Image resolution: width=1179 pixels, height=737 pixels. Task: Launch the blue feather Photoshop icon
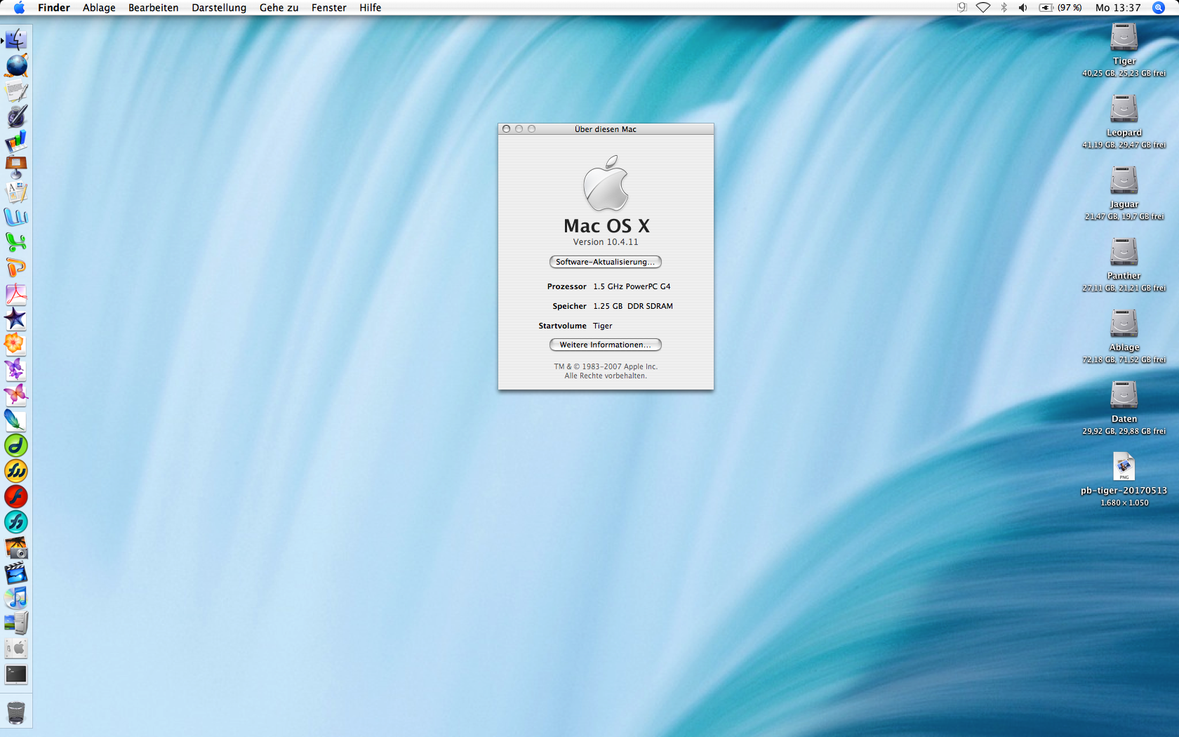coord(16,420)
